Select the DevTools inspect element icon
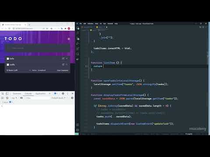Viewport: 210px width, 157px height. [3, 94]
